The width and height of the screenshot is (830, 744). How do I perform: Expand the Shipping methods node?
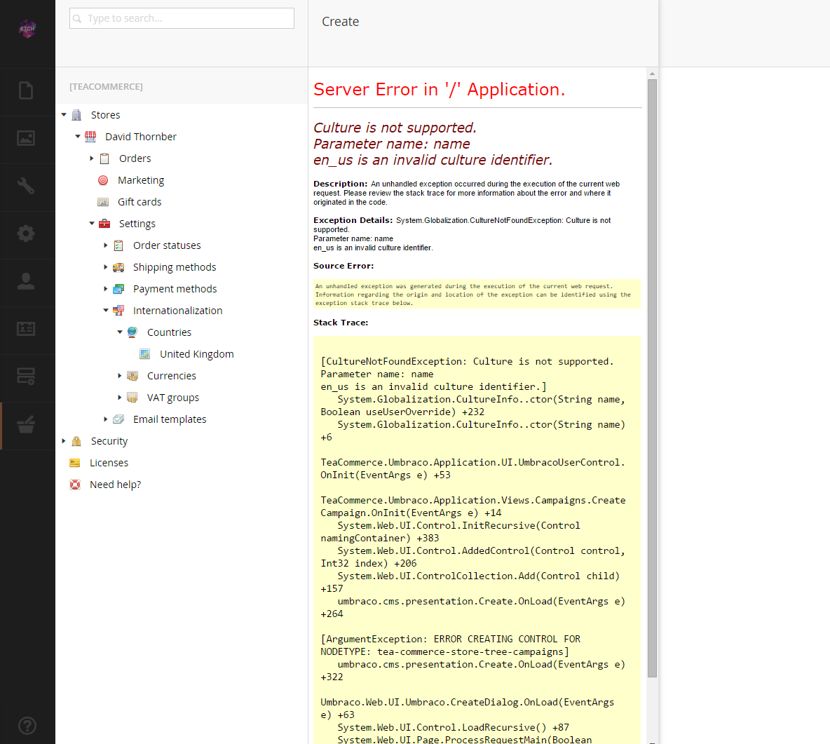coord(105,267)
